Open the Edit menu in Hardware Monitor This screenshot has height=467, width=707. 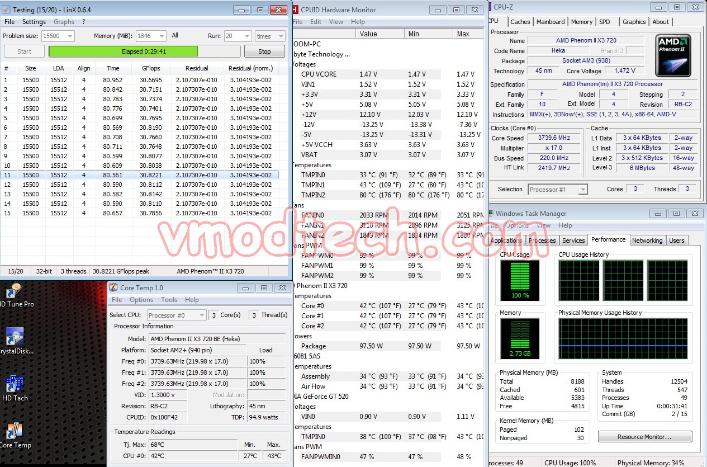pos(316,22)
